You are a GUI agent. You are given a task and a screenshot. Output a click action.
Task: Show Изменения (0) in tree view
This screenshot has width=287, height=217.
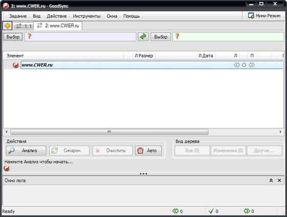coord(228,150)
